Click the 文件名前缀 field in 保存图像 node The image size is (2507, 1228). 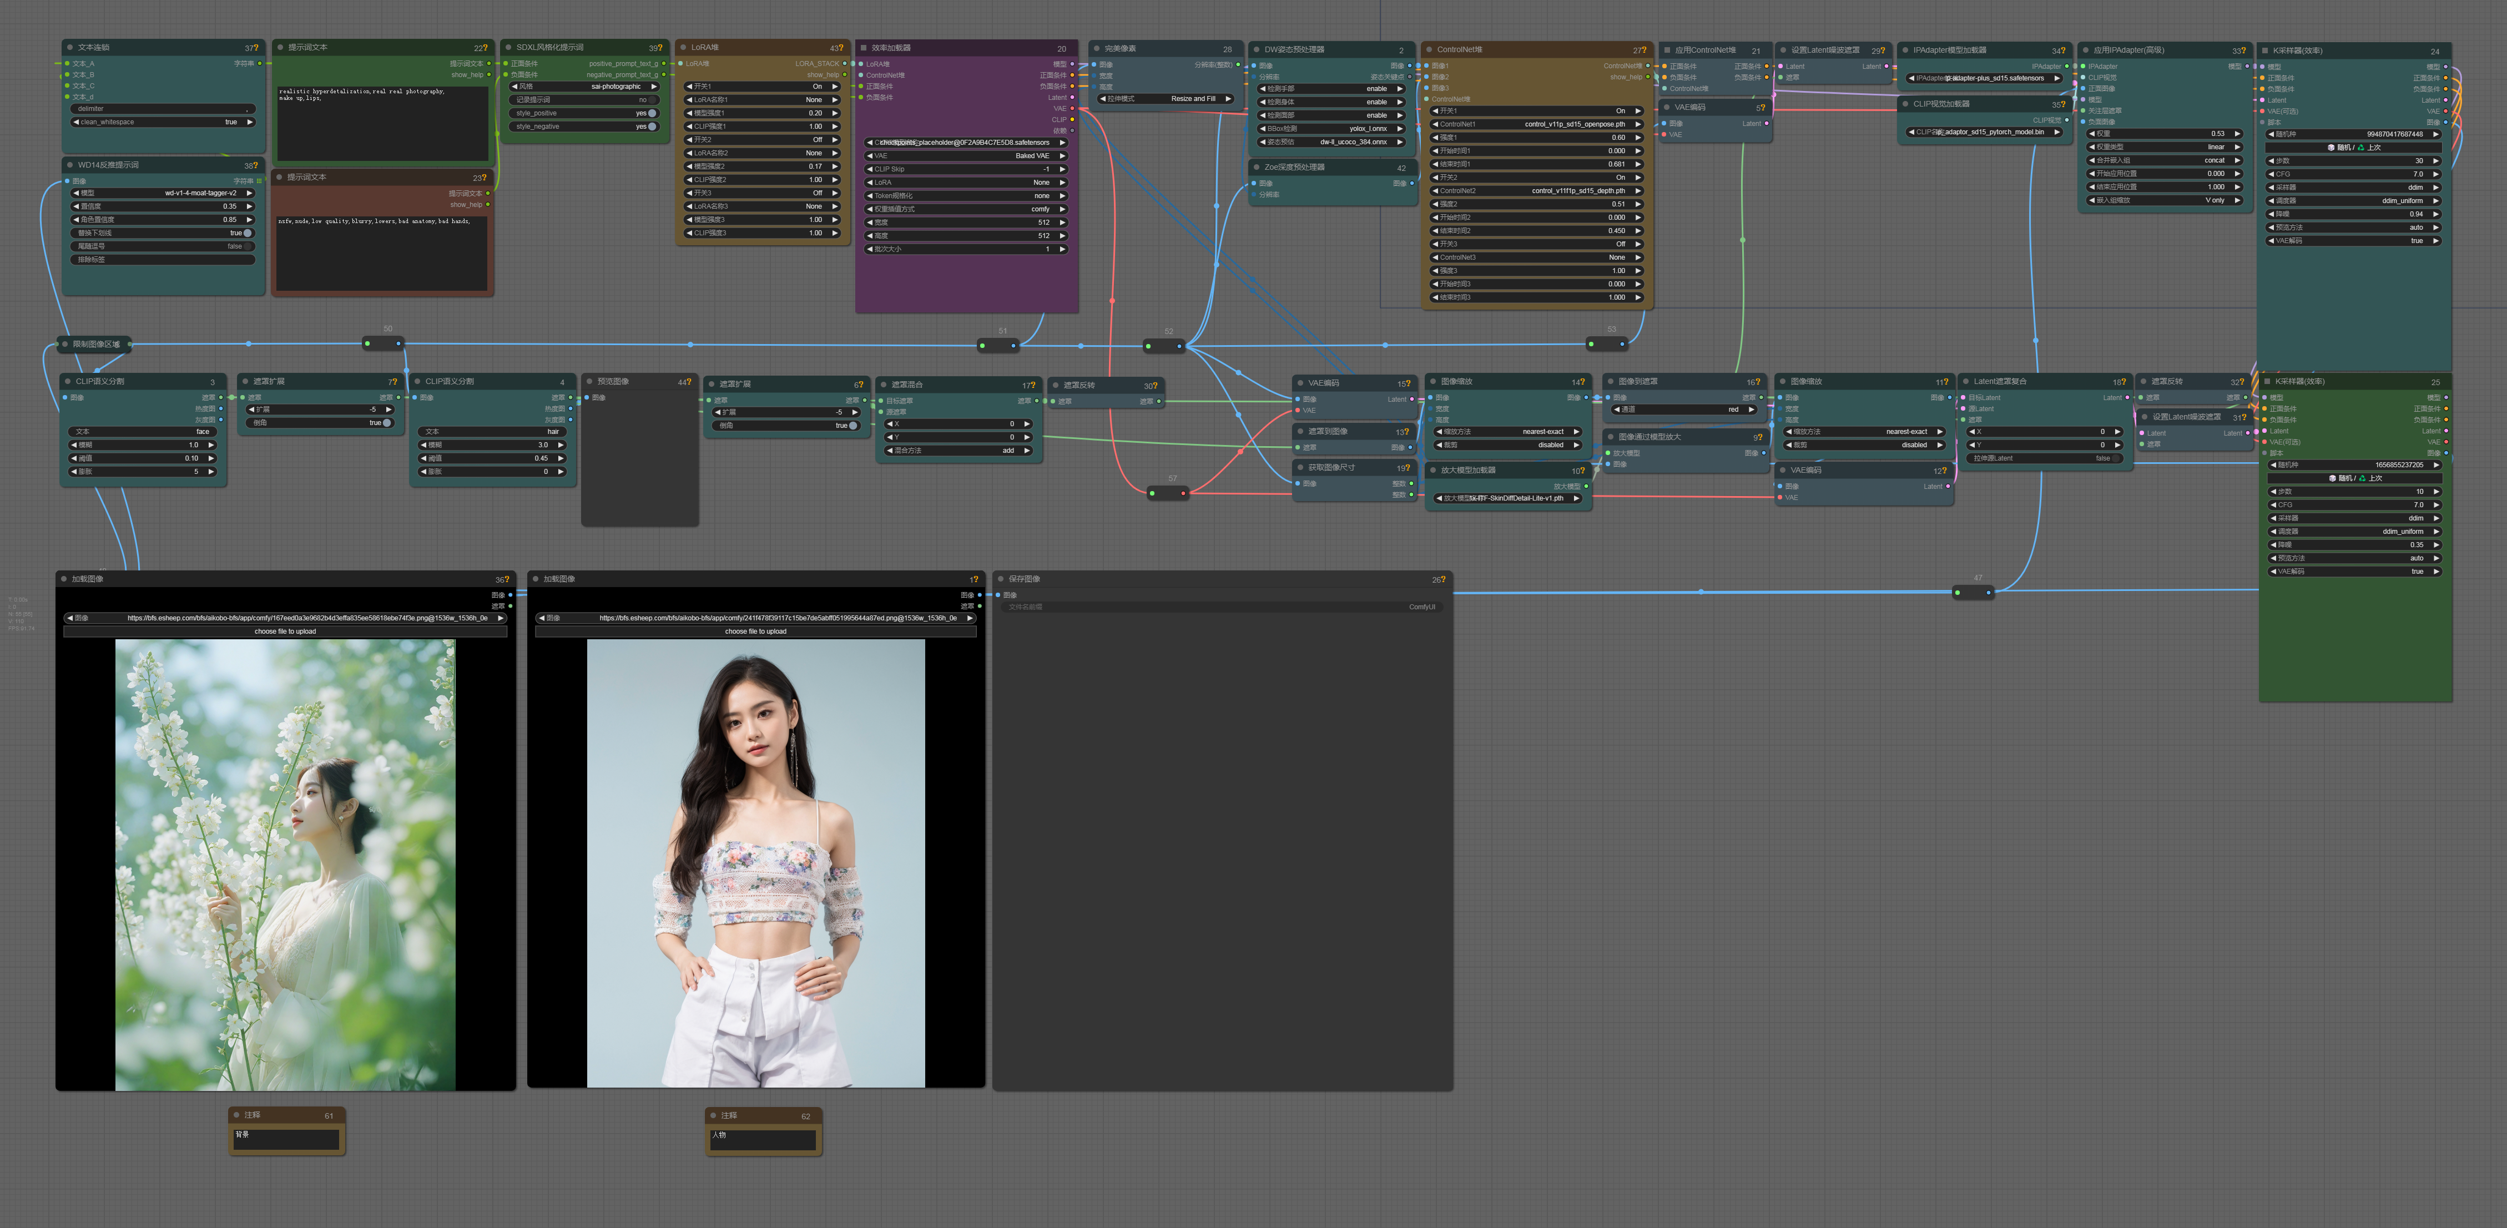pyautogui.click(x=1222, y=607)
